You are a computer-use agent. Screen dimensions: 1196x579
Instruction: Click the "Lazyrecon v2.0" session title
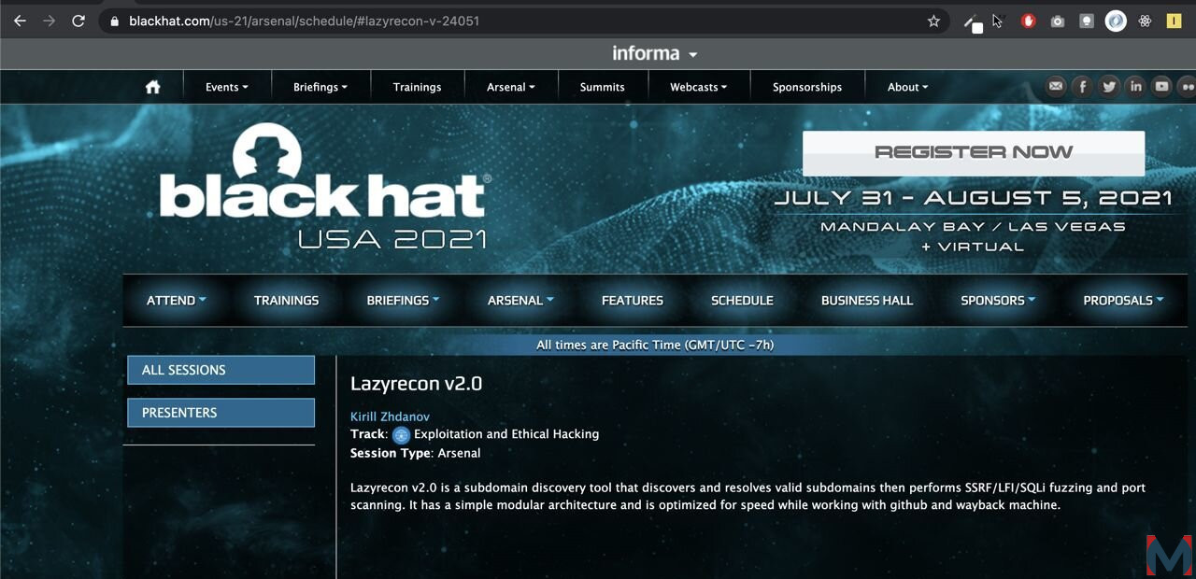coord(416,384)
